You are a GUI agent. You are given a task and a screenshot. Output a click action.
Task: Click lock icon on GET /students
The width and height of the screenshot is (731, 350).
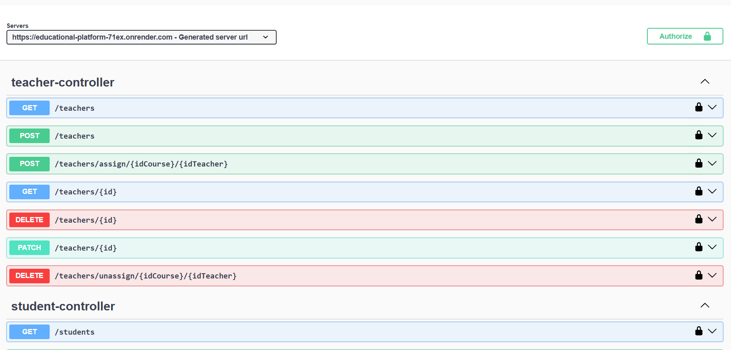tap(699, 331)
